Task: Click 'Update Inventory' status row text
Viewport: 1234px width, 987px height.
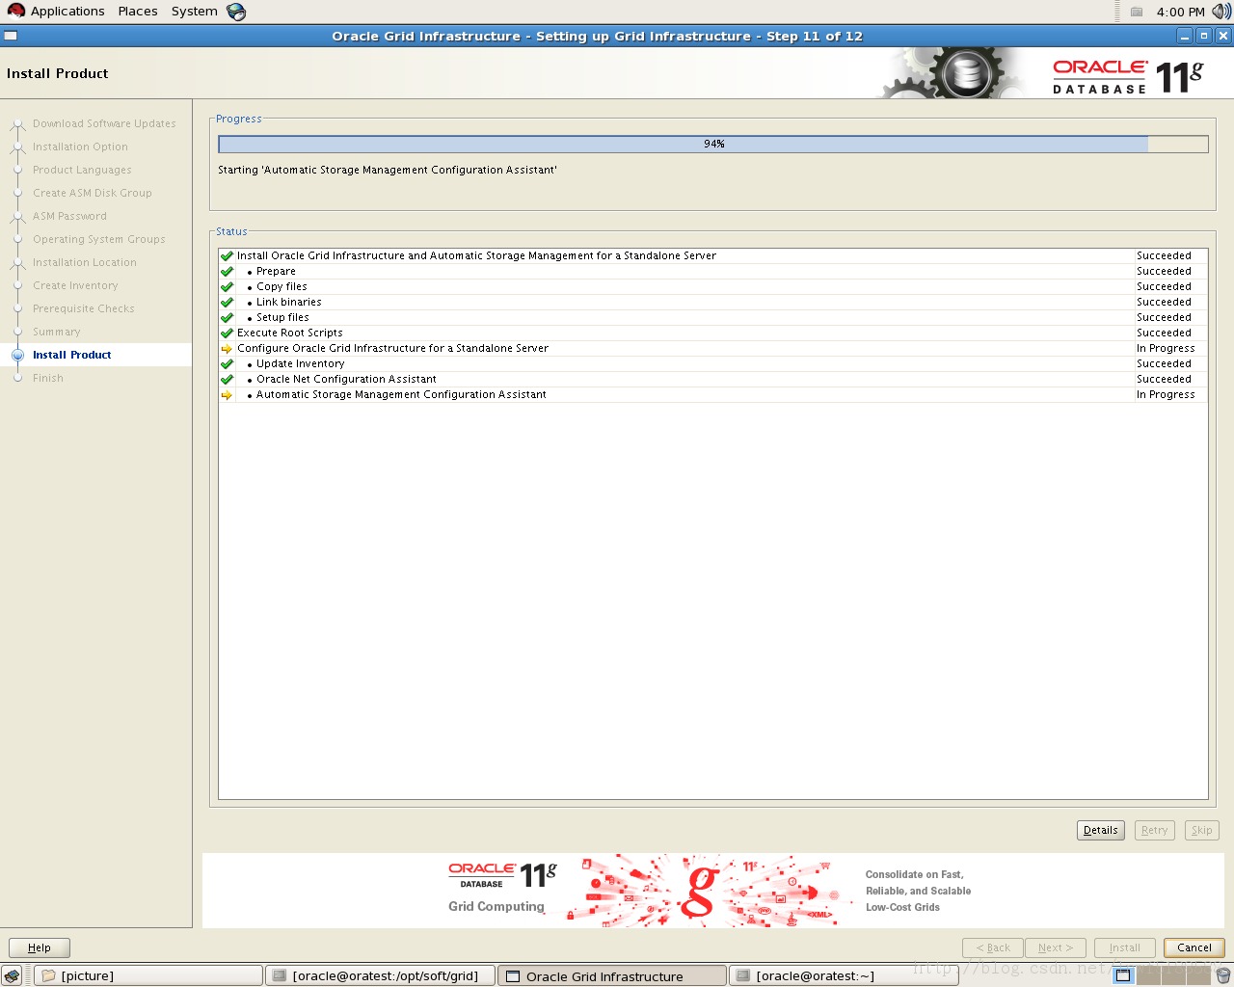Action: 300,364
